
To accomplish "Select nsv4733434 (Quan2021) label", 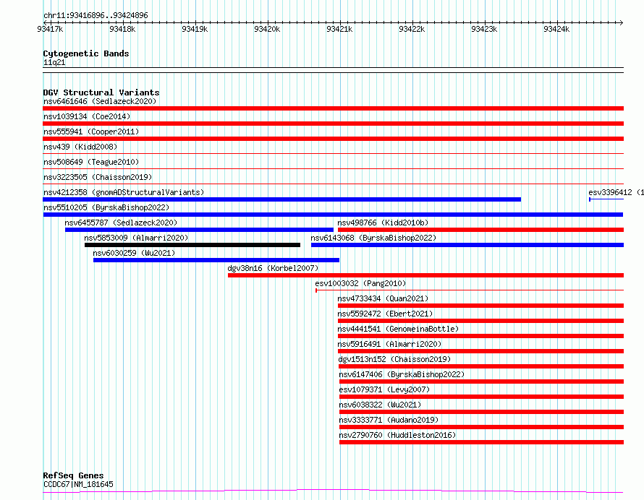I will tap(383, 298).
